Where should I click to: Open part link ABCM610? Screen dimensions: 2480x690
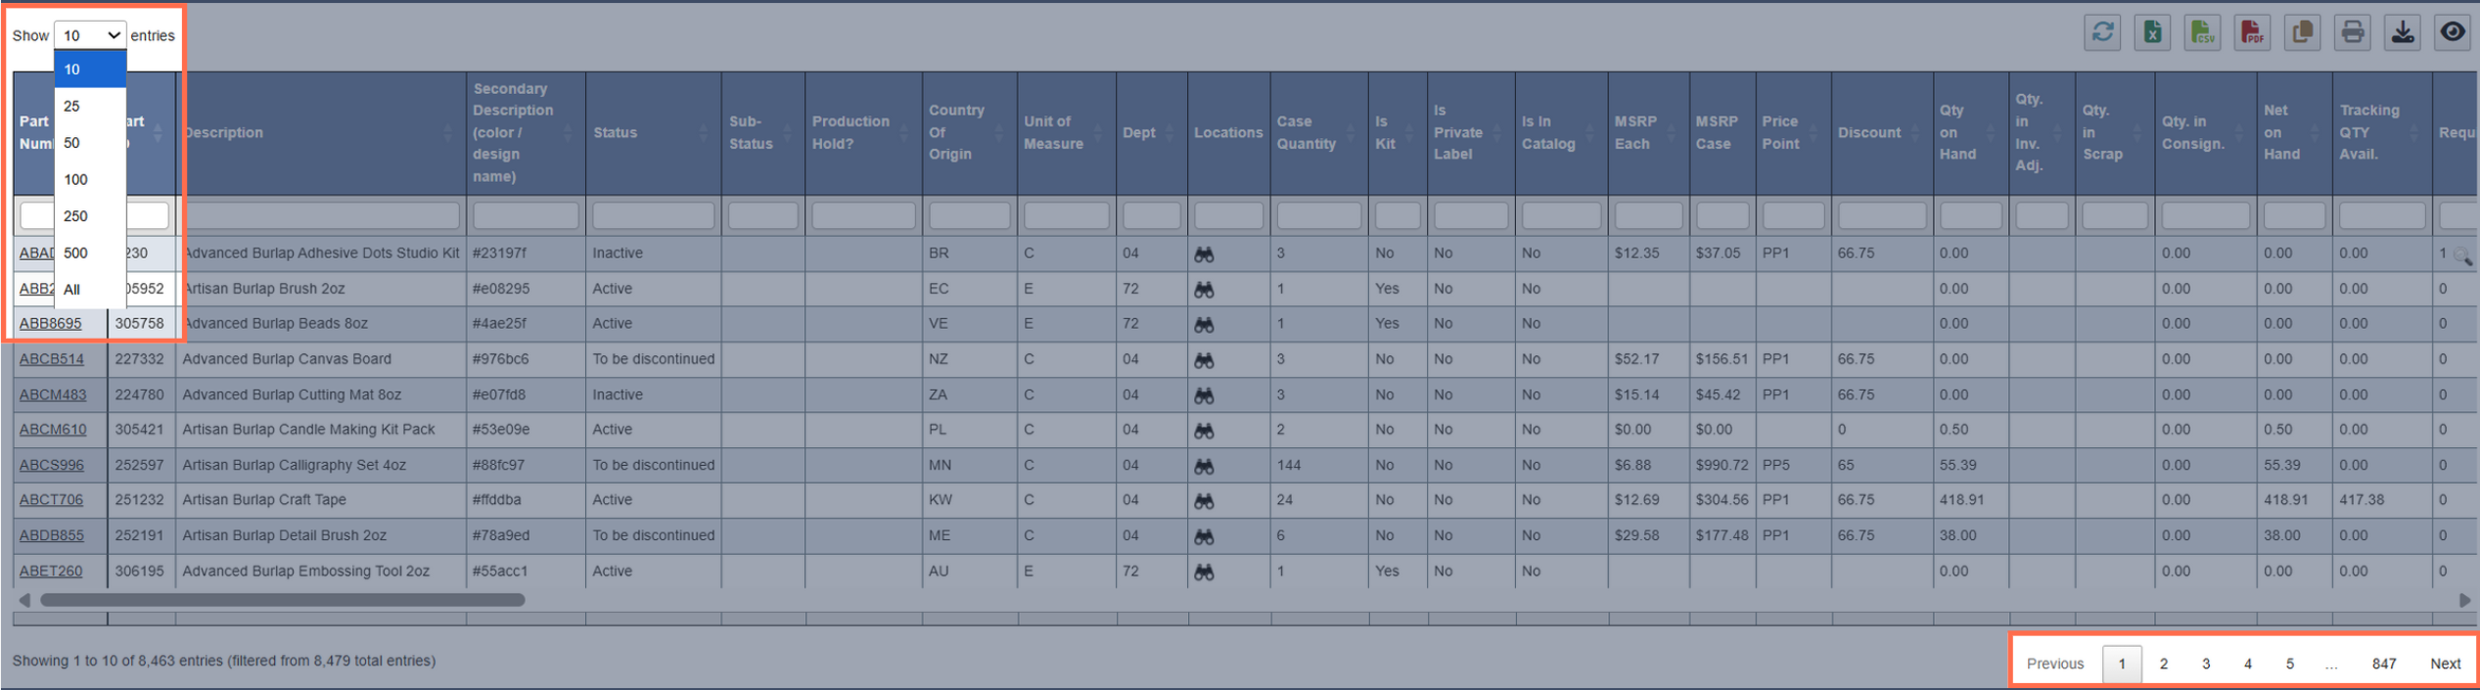53,430
